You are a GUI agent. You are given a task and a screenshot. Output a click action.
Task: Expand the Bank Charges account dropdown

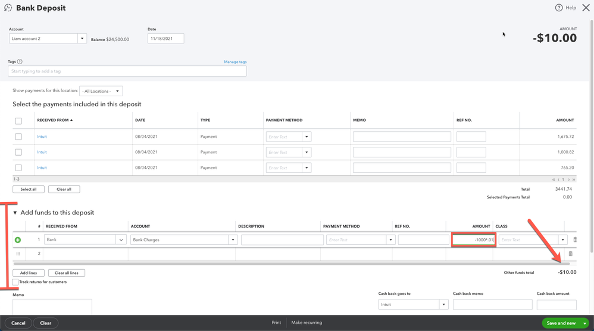click(x=233, y=240)
